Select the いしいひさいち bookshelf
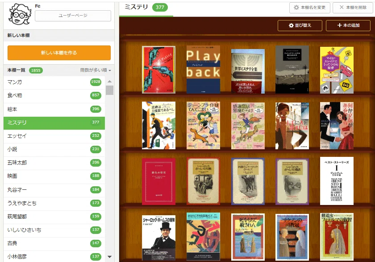This screenshot has width=375, height=262. pyautogui.click(x=54, y=230)
